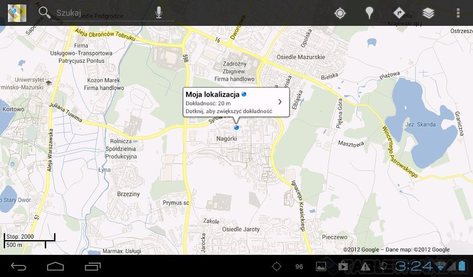This screenshot has height=277, width=473.
Task: Tap the Łyna river label
Action: [x=105, y=170]
